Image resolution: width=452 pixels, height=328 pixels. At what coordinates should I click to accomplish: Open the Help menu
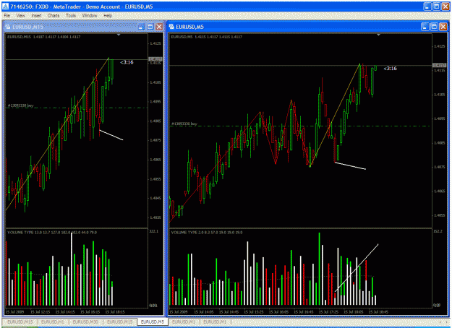tap(108, 16)
